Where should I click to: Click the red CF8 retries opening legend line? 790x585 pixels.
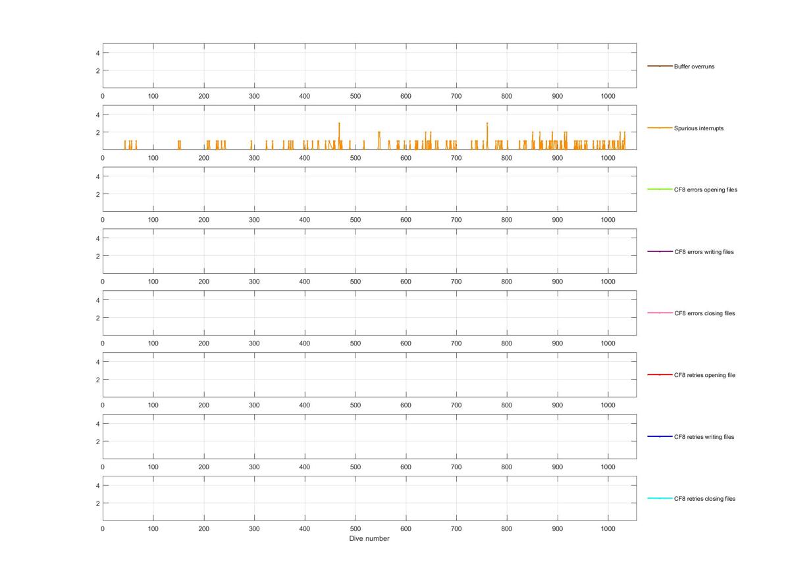(660, 374)
